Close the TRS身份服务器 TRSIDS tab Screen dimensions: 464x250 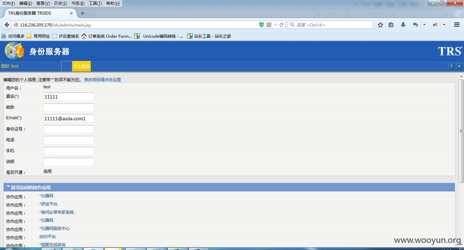tap(71, 13)
